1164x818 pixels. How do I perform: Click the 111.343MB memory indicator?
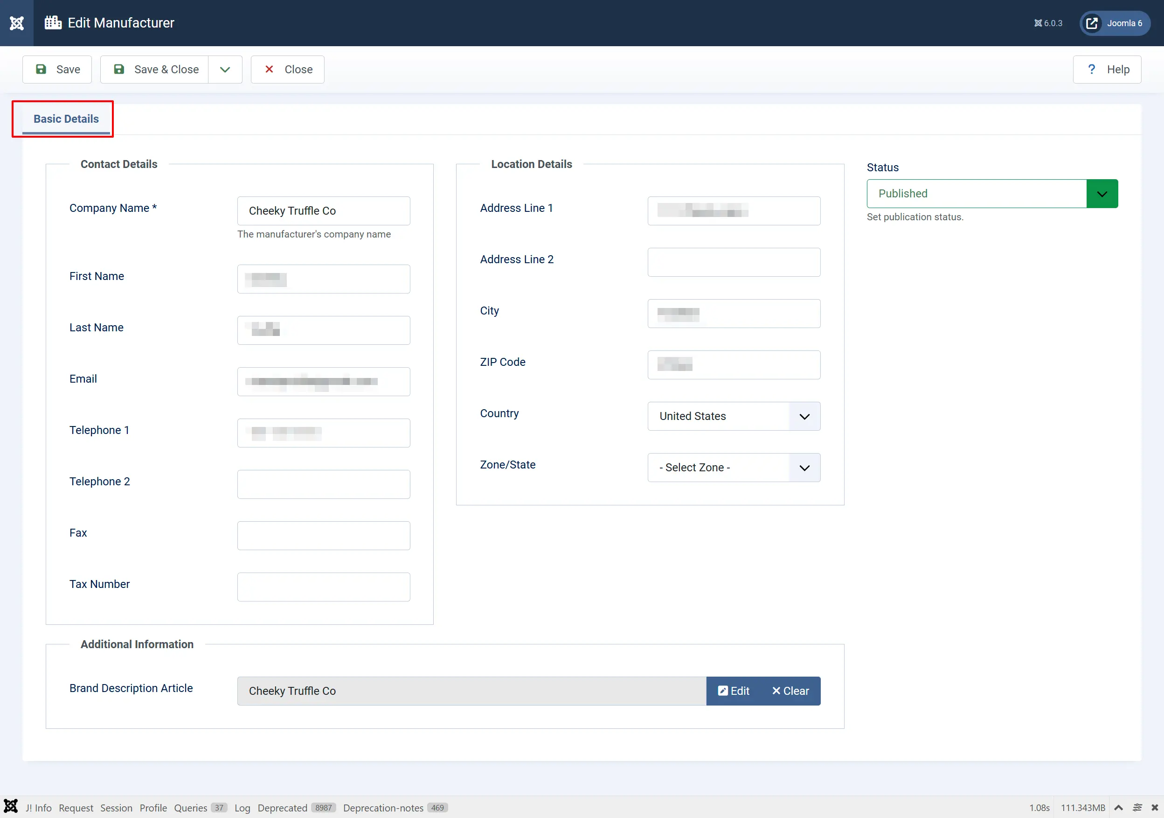coord(1083,808)
